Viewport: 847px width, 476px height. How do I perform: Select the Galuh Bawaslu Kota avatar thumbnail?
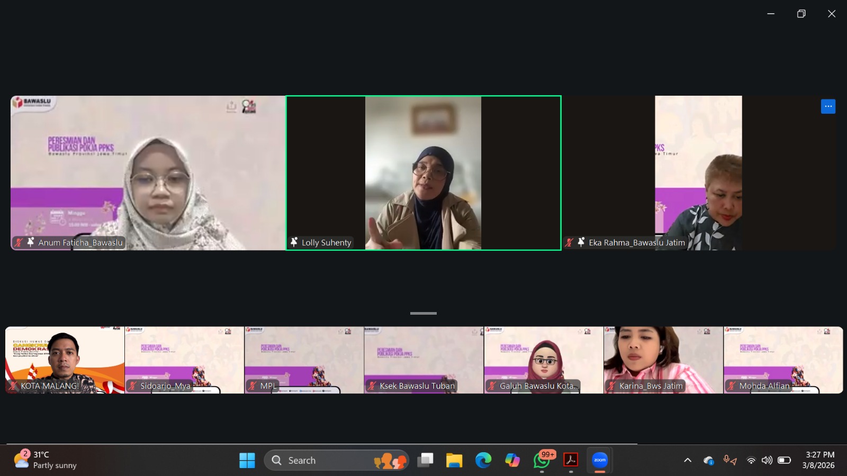click(544, 360)
